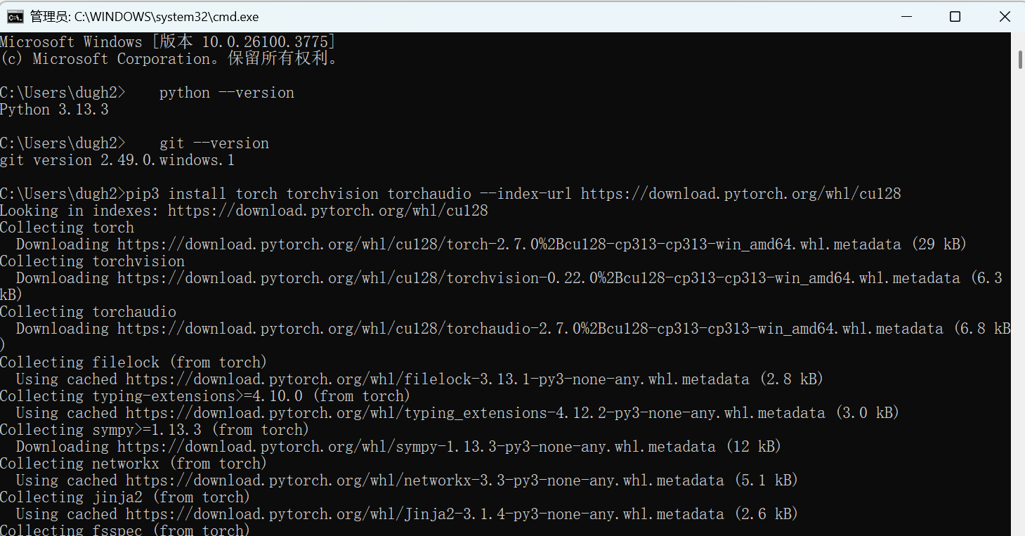
Task: Click the typing_extensions-4.12.2 wheel URL
Action: coord(475,413)
